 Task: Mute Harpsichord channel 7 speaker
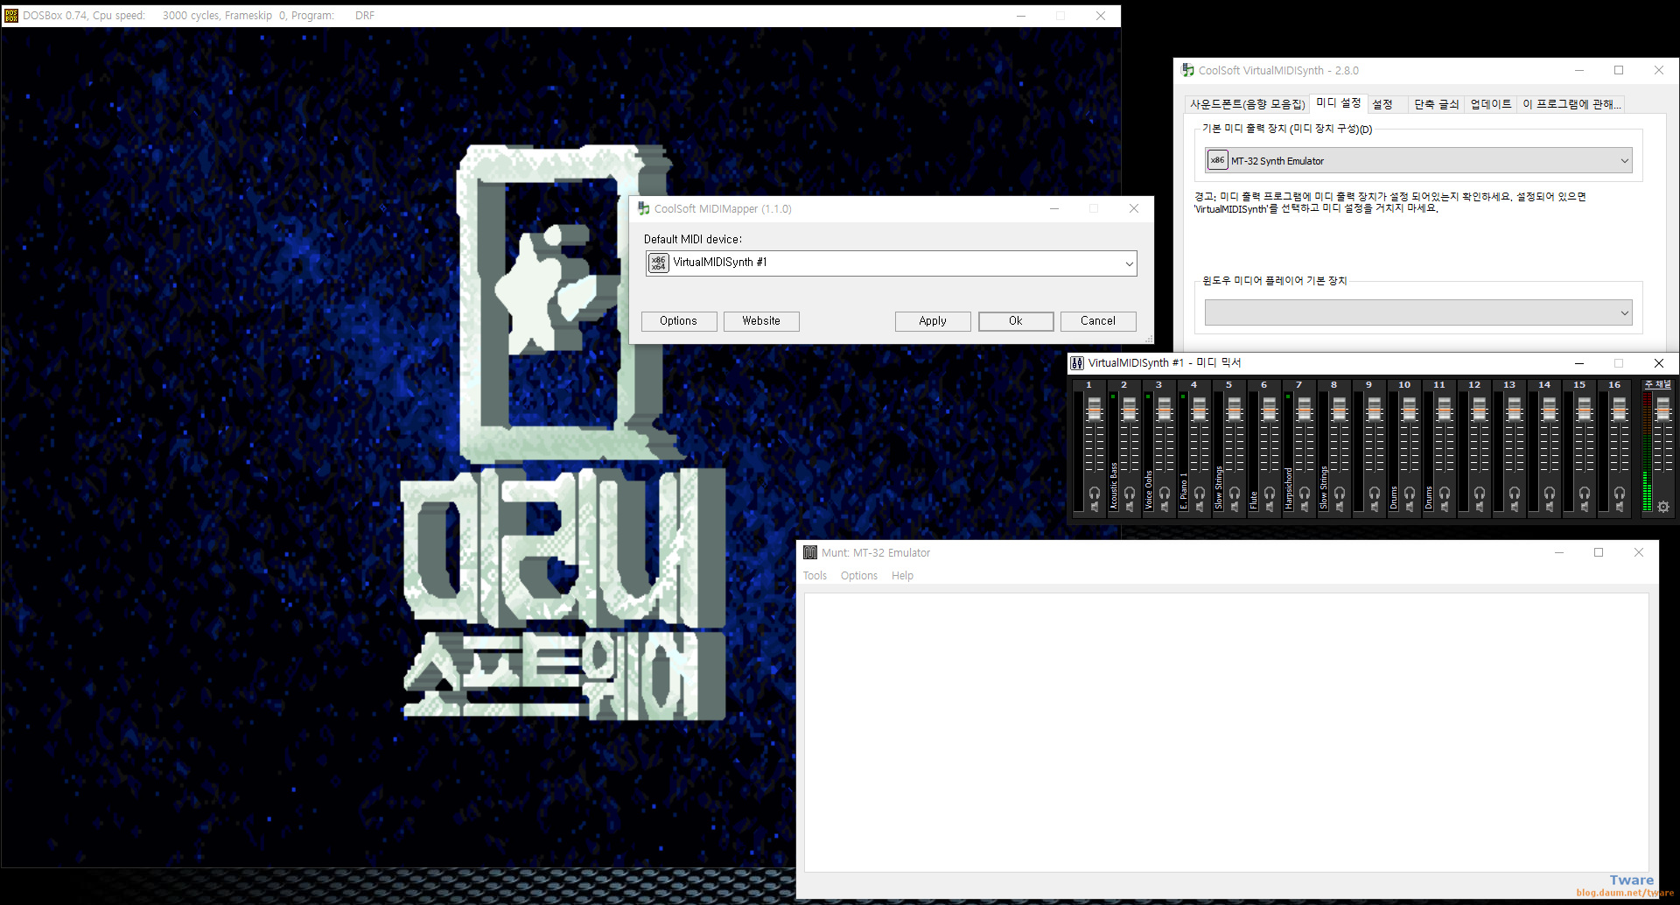click(x=1305, y=507)
